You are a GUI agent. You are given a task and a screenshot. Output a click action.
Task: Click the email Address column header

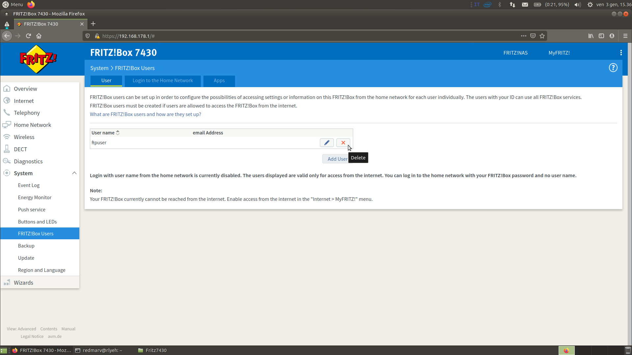pyautogui.click(x=208, y=133)
